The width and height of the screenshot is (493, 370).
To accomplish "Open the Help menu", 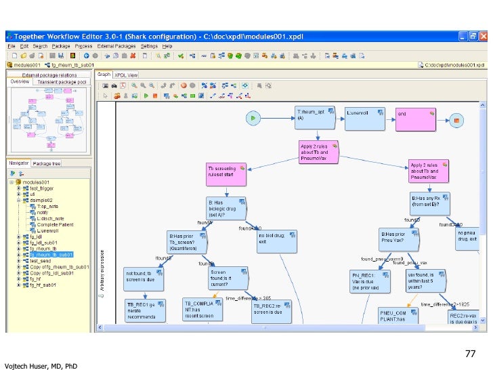I will [x=167, y=46].
